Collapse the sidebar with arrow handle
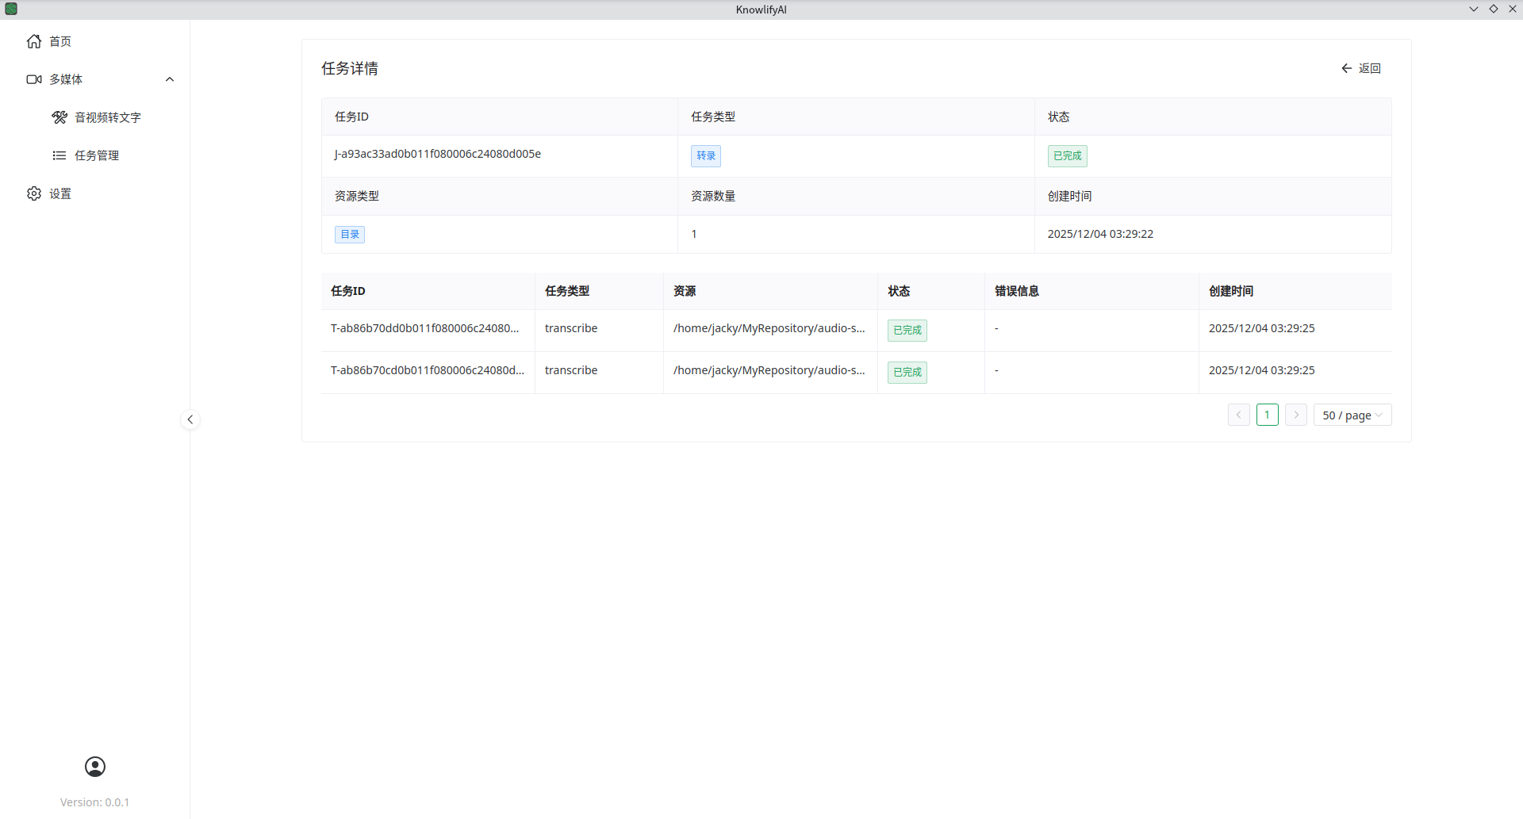The width and height of the screenshot is (1523, 819). coord(190,419)
